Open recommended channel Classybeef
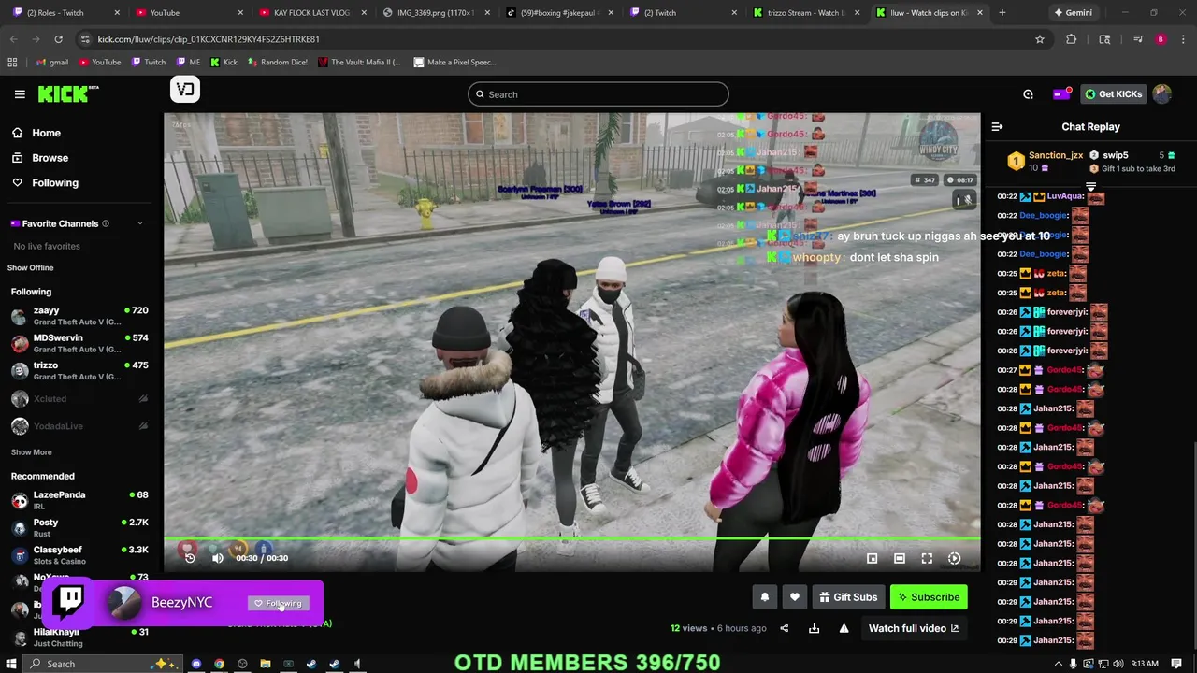1197x673 pixels. pos(79,555)
